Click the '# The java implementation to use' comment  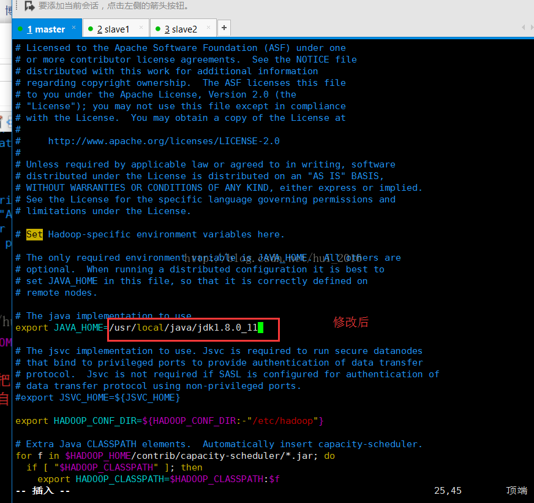pyautogui.click(x=103, y=316)
